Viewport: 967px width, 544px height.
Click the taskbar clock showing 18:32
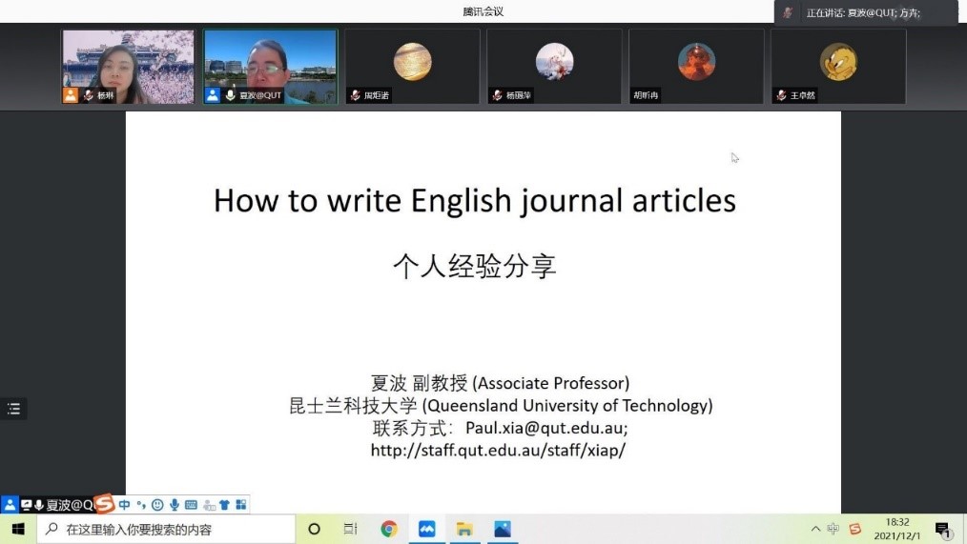pyautogui.click(x=897, y=530)
